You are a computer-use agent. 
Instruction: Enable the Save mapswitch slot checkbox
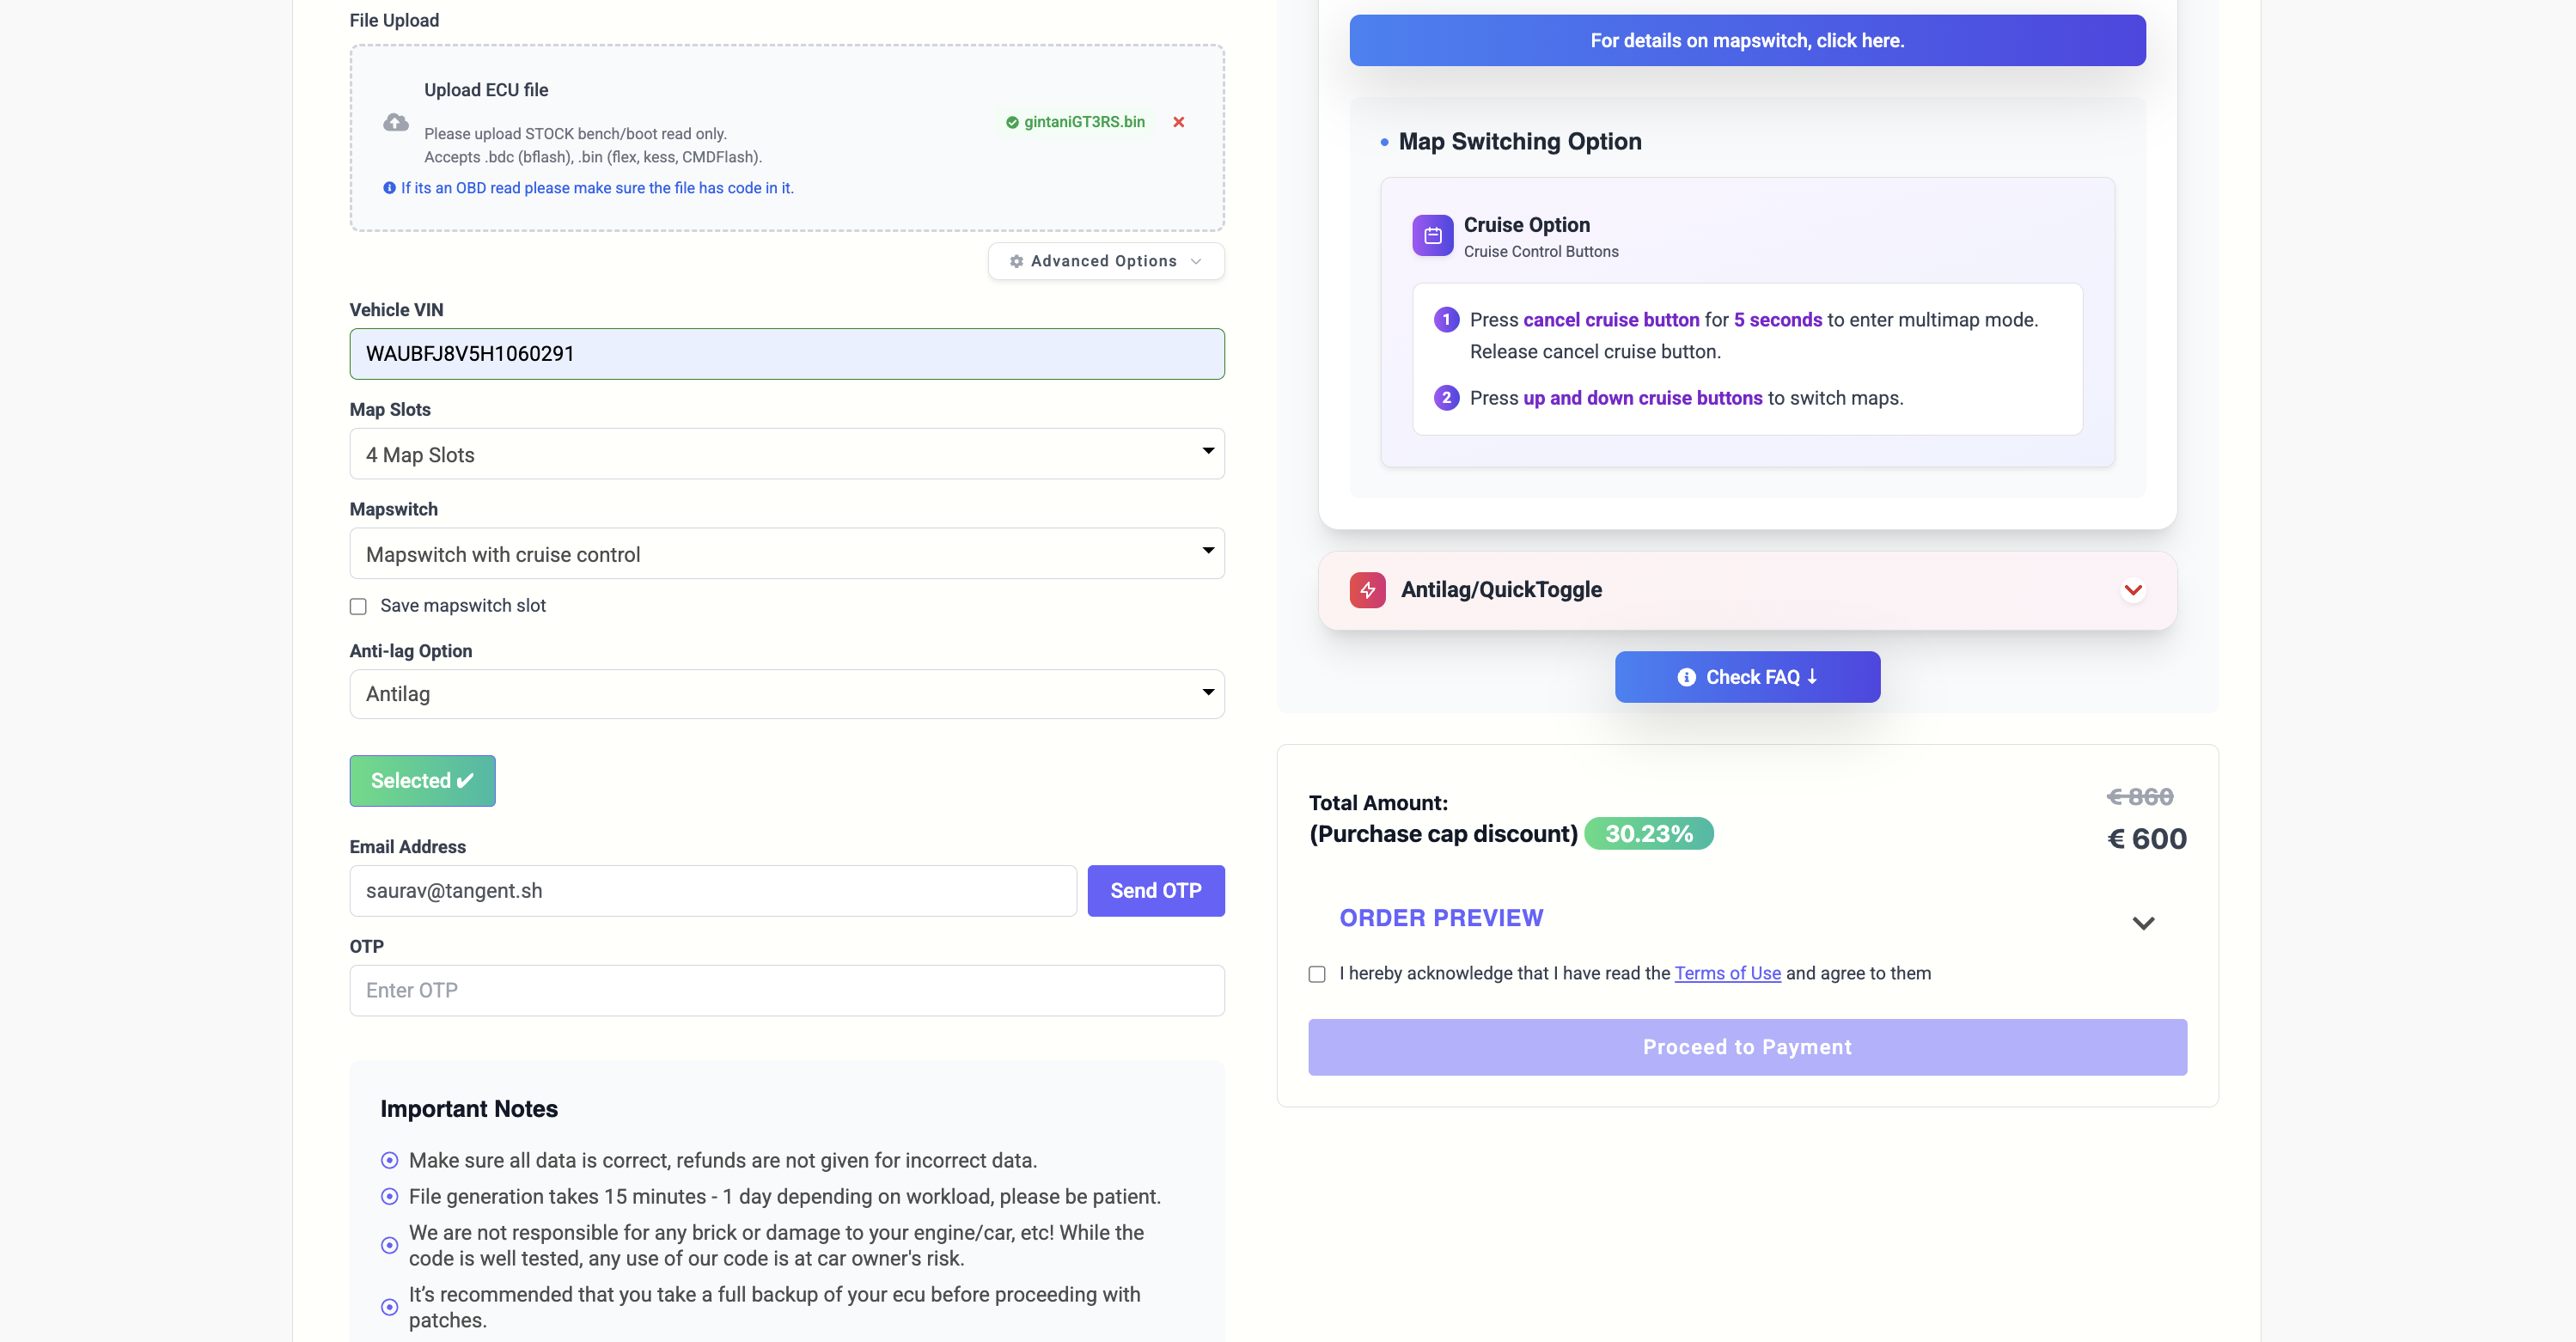coord(358,607)
